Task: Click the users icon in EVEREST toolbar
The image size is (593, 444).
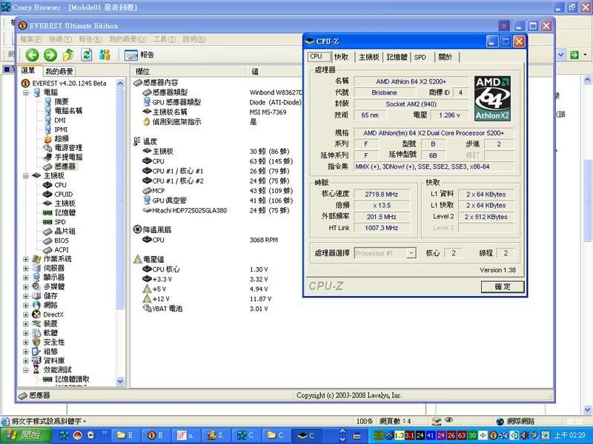Action: coord(105,55)
